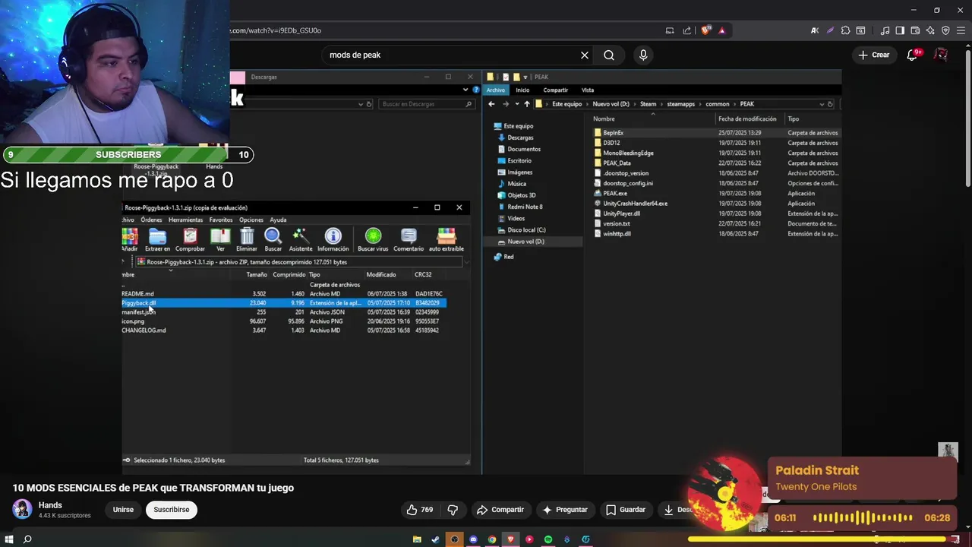
Task: Open WinRAR Favoritos menu
Action: pyautogui.click(x=221, y=220)
